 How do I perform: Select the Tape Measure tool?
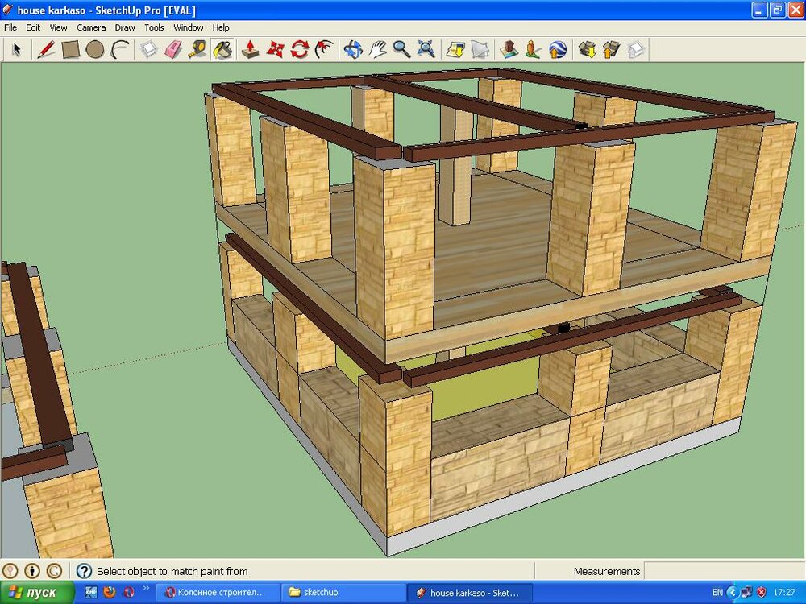pos(197,50)
